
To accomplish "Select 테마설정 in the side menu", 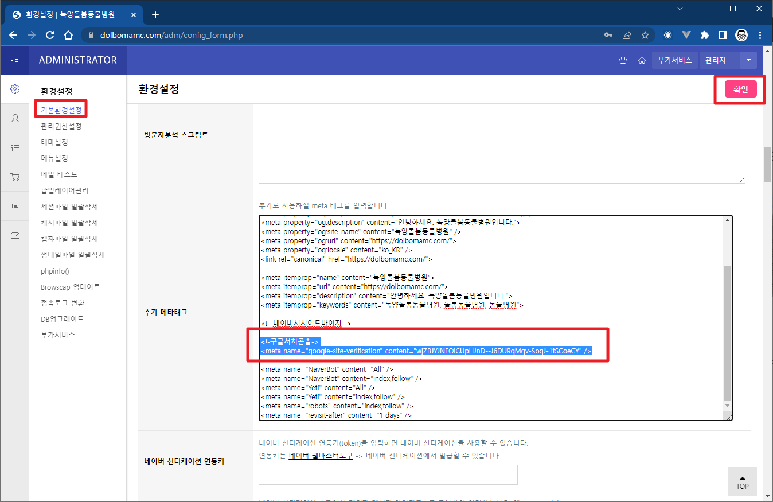I will [x=54, y=142].
